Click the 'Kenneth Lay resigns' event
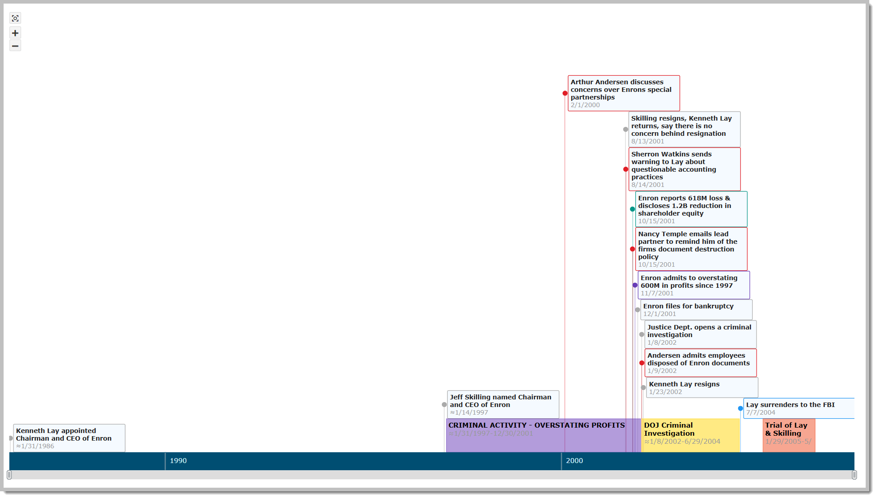The image size is (876, 498). coord(701,387)
